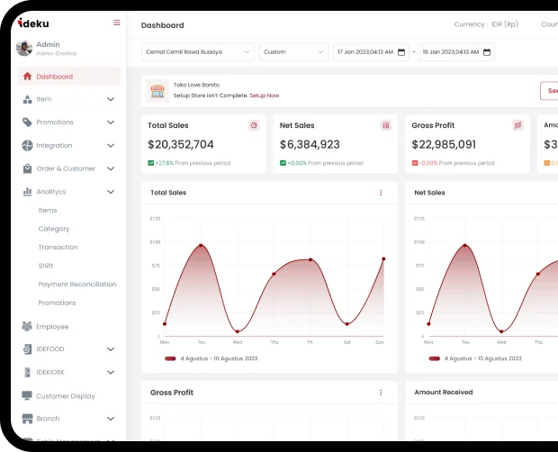Expand the IDEKIOSK menu chevron

(x=111, y=372)
